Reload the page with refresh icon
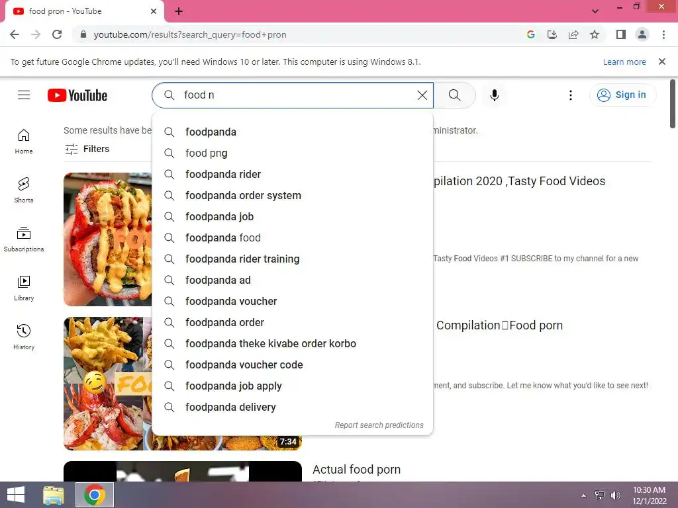Screen dimensions: 678x508 (x=57, y=34)
